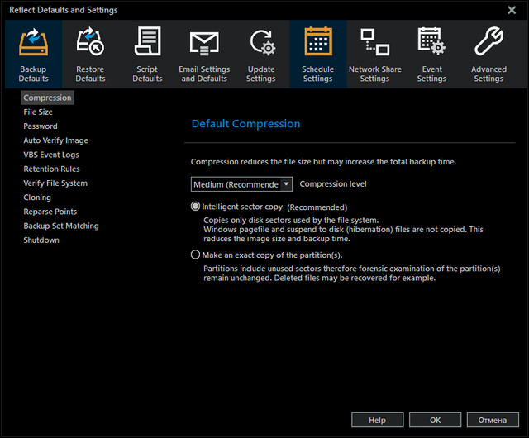Open the Schedule Settings calendar icon
Screen dimensions: 529x438
click(x=318, y=43)
